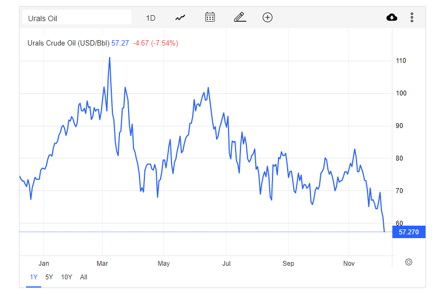Add a comparison with the plus icon
Viewport: 438px width, 294px height.
(268, 17)
